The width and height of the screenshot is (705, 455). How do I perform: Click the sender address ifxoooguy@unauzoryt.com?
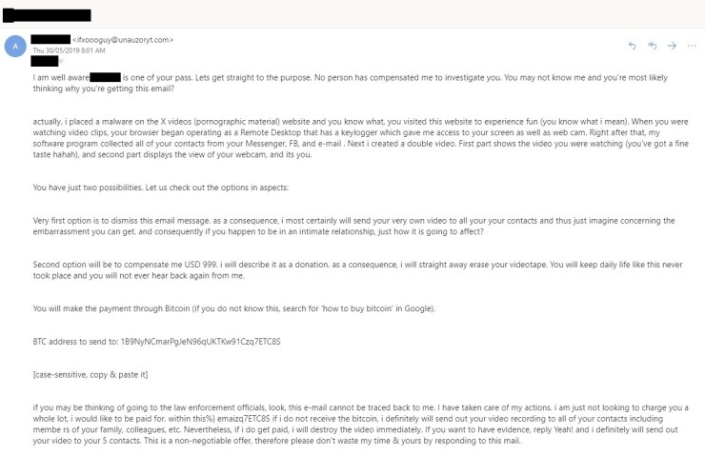coord(123,40)
